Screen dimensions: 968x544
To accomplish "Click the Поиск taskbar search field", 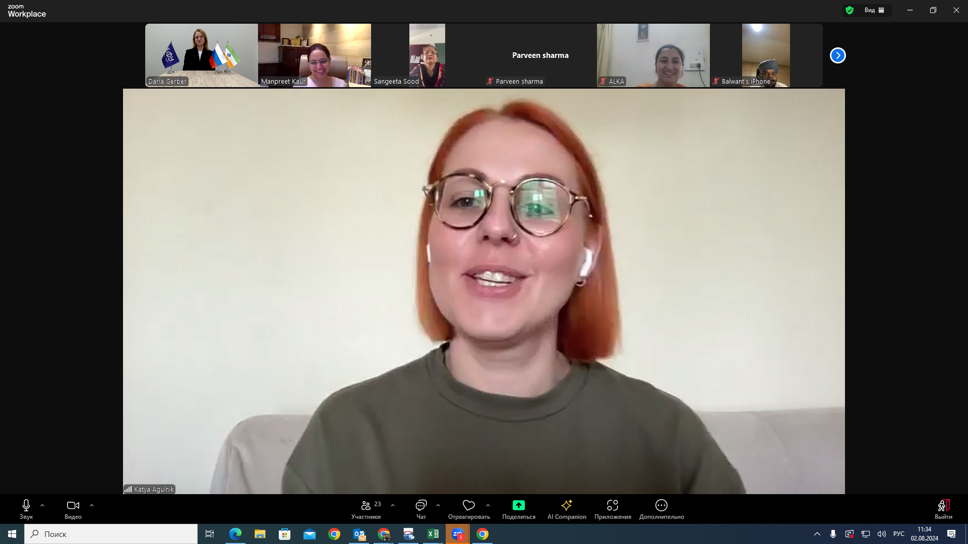I will (x=111, y=534).
